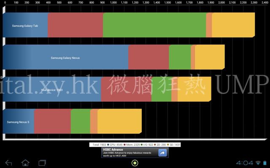Select the Samsung Galaxy Nexus bar label
270x168 pixels.
click(65, 58)
